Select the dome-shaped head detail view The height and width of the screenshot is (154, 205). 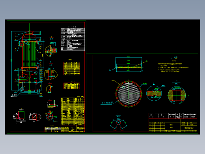pos(35,117)
